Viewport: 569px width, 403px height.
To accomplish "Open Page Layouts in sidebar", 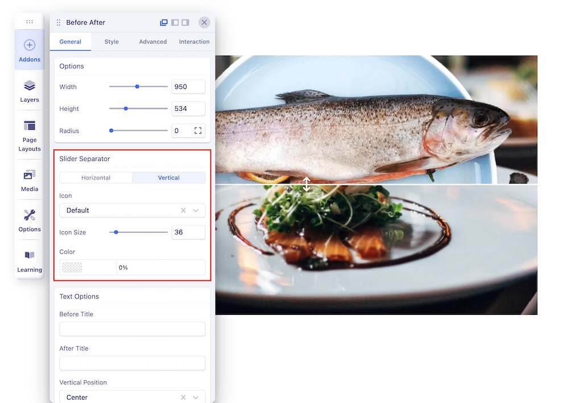I will pos(30,135).
